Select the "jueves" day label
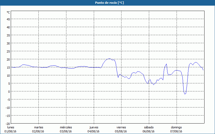 [94, 127]
